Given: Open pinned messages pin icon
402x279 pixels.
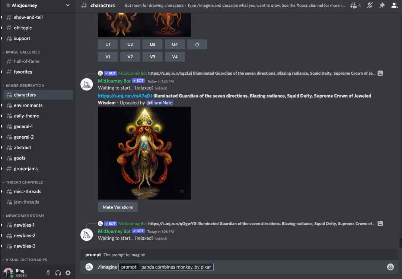Looking at the screenshot, I should tap(382, 6).
